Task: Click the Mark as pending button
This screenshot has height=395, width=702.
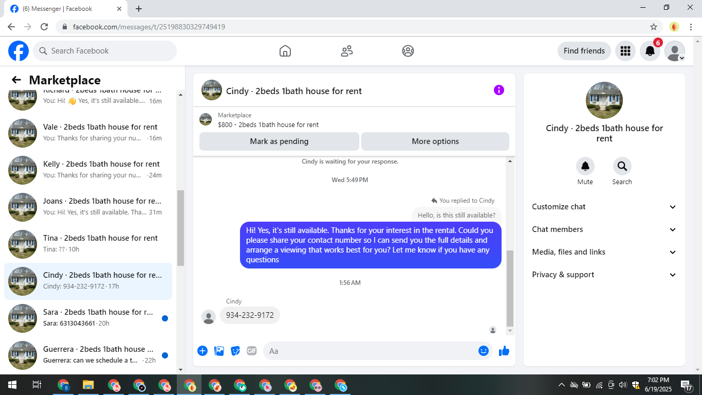Action: pyautogui.click(x=279, y=141)
